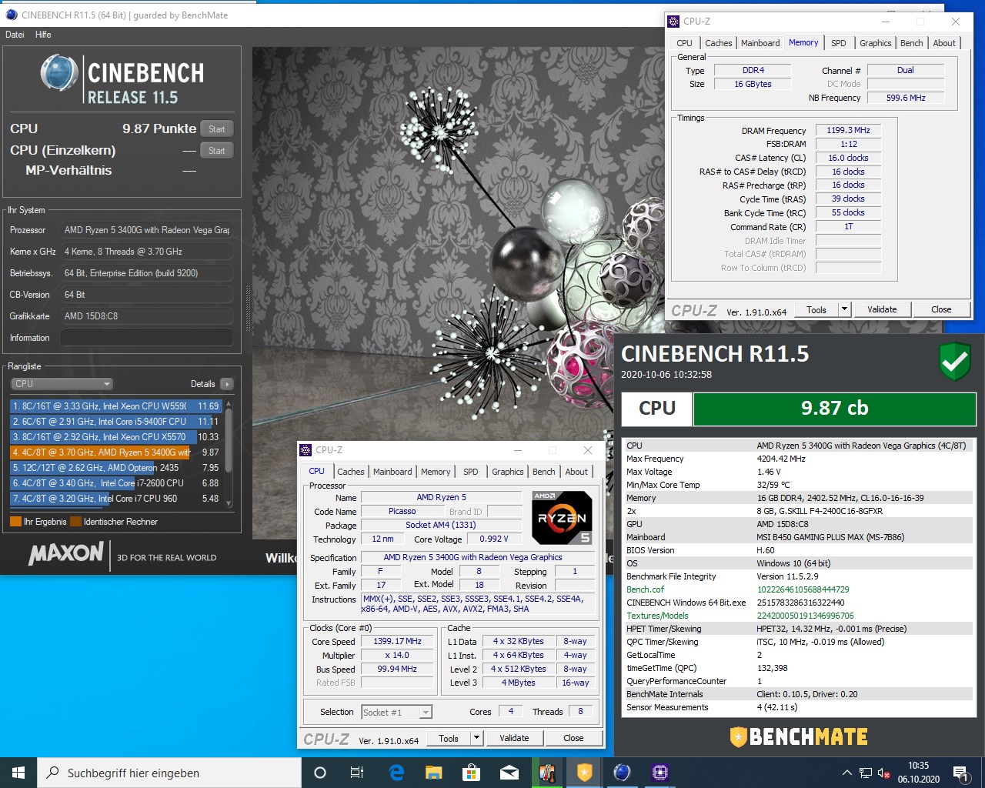This screenshot has height=788, width=985.
Task: Click the lower CPU-Z title bar icon
Action: tap(306, 450)
